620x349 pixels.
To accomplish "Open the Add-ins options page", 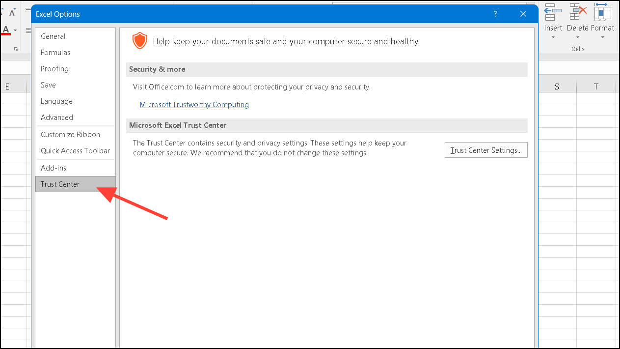I will pos(54,168).
